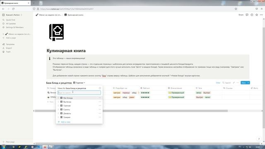
Task: Click the Рейтинг column header
Action: 145,88
